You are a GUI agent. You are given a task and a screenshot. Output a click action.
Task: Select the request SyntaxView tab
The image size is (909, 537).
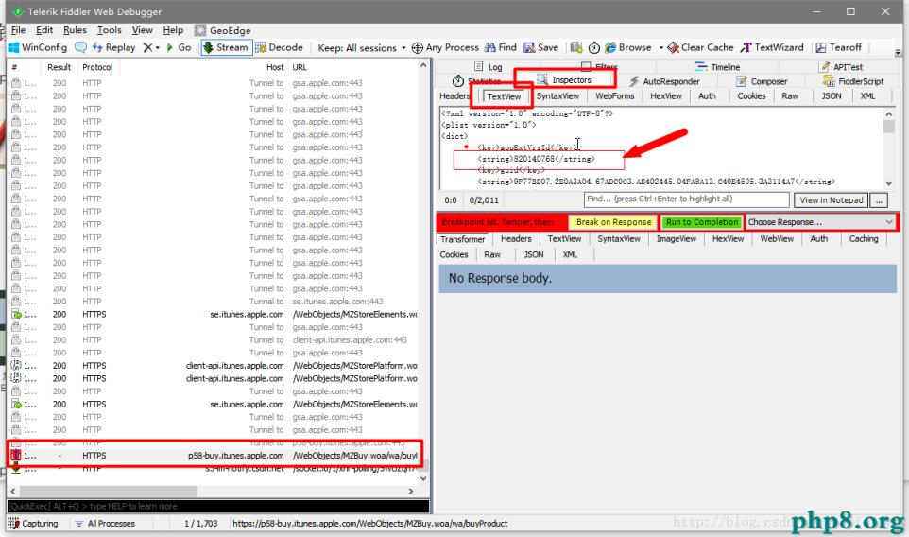[x=557, y=96]
